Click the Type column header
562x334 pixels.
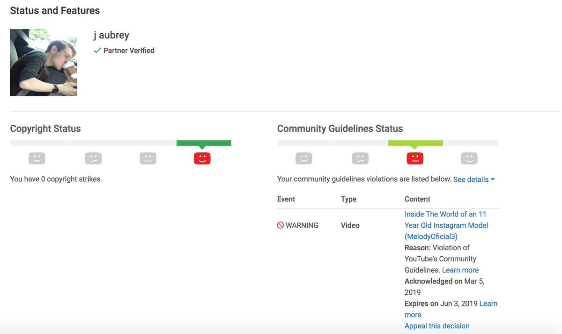click(x=349, y=199)
